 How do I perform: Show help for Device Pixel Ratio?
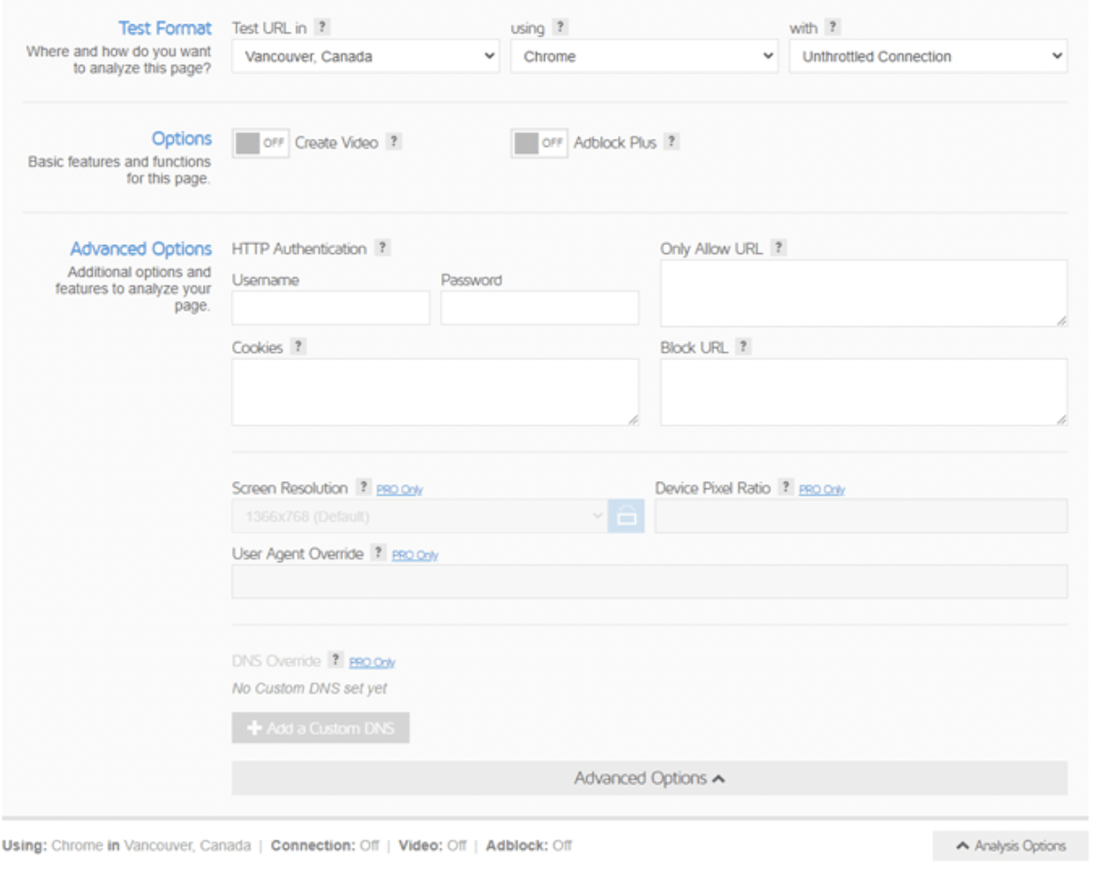point(786,487)
